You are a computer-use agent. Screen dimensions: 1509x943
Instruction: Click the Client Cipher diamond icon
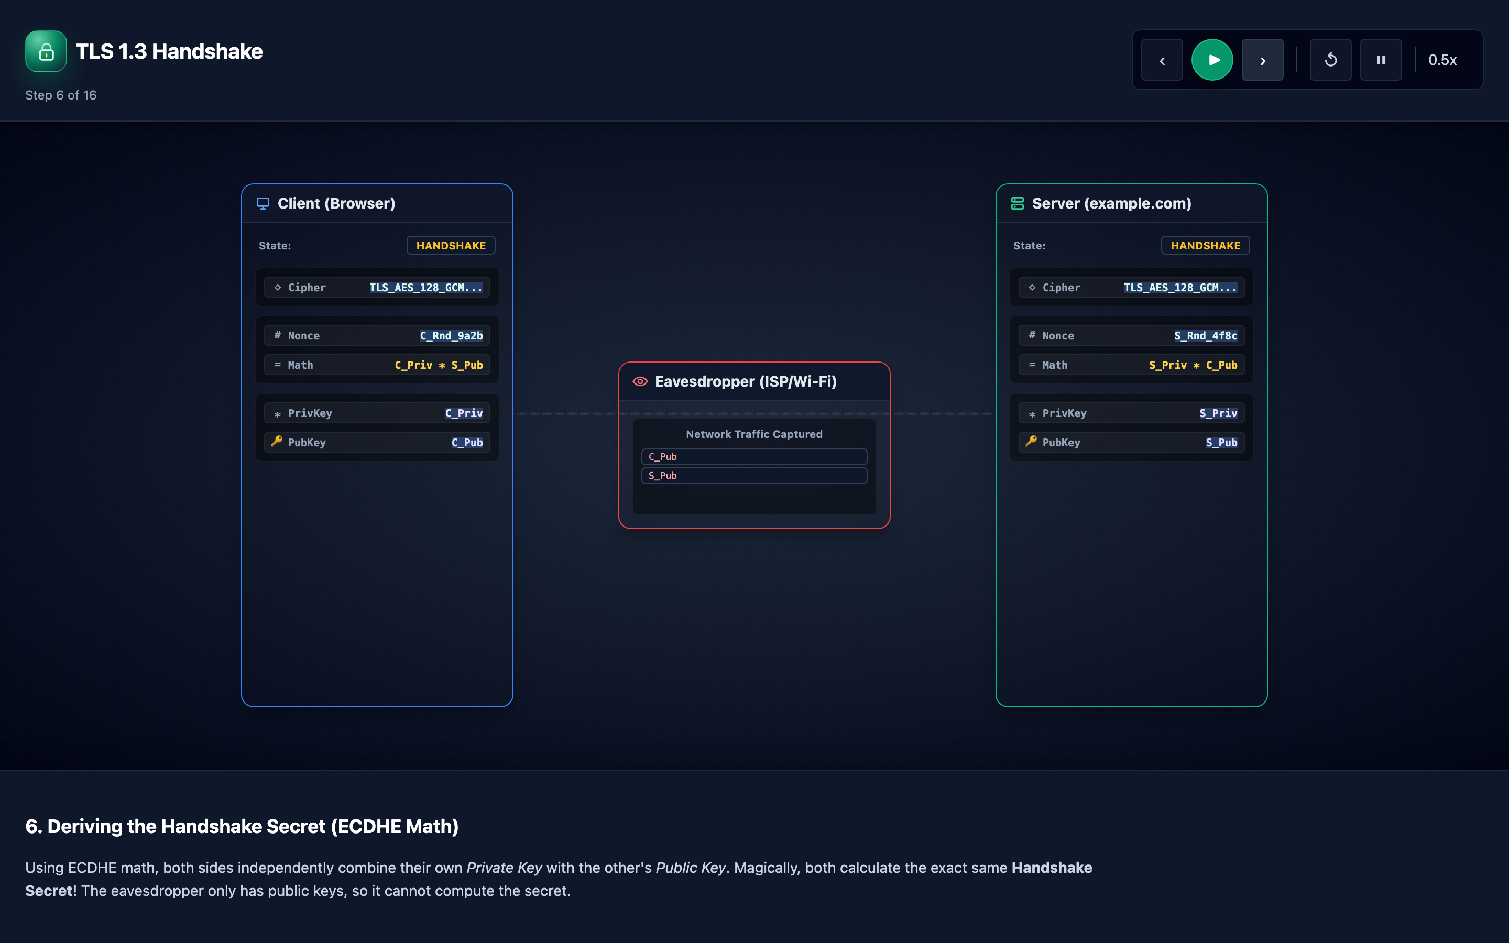click(x=278, y=288)
